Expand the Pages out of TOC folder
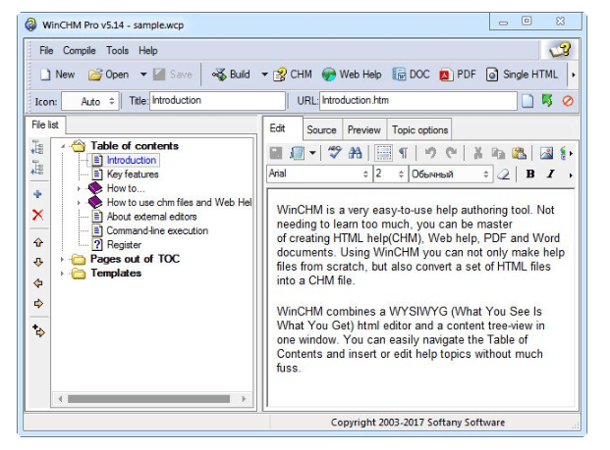 click(x=62, y=259)
